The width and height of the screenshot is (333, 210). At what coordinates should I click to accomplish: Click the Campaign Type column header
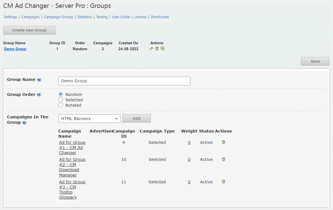pos(157,131)
